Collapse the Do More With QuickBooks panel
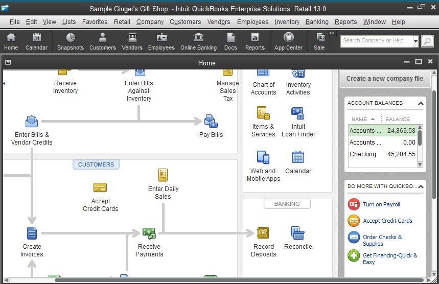The width and height of the screenshot is (439, 284). (421, 186)
